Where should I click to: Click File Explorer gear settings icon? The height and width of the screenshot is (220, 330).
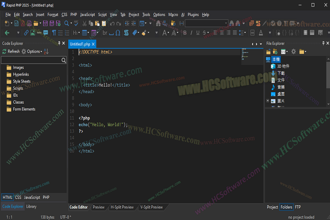(x=294, y=51)
